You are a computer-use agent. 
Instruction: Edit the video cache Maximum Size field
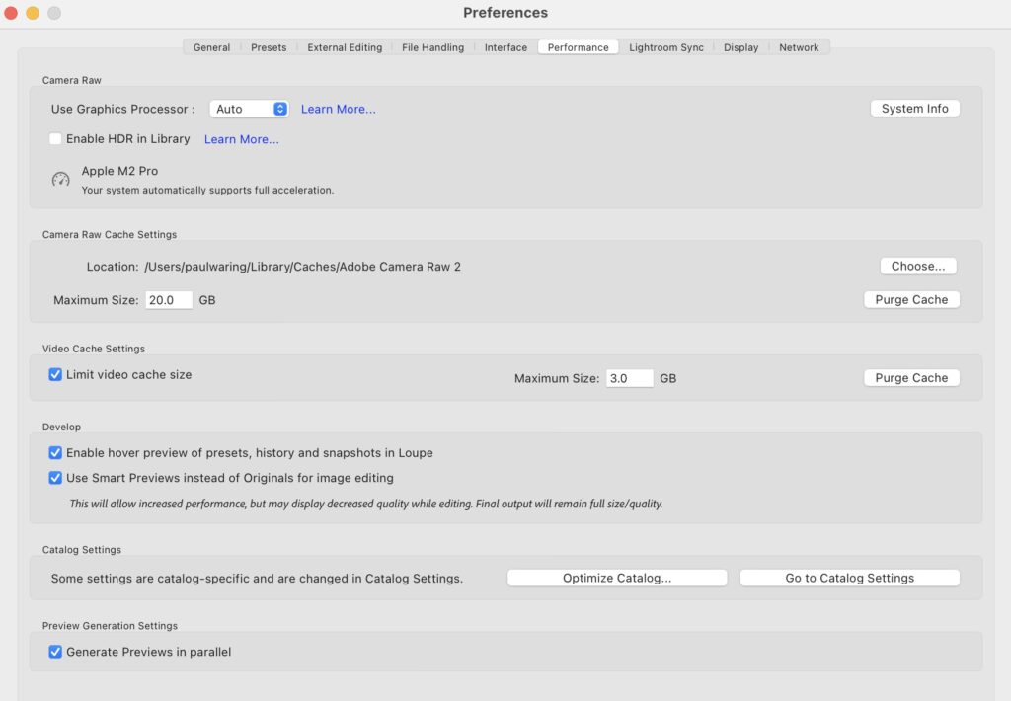pos(629,378)
